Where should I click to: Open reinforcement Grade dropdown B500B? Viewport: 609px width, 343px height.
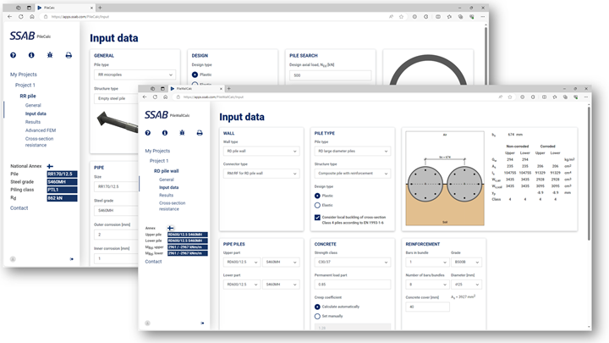point(466,262)
